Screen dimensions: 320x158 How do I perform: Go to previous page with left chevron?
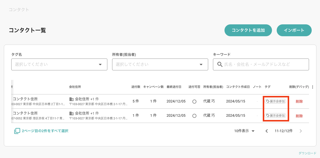[267, 131]
